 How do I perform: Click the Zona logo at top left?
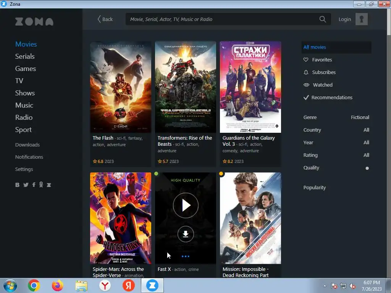coord(34,22)
